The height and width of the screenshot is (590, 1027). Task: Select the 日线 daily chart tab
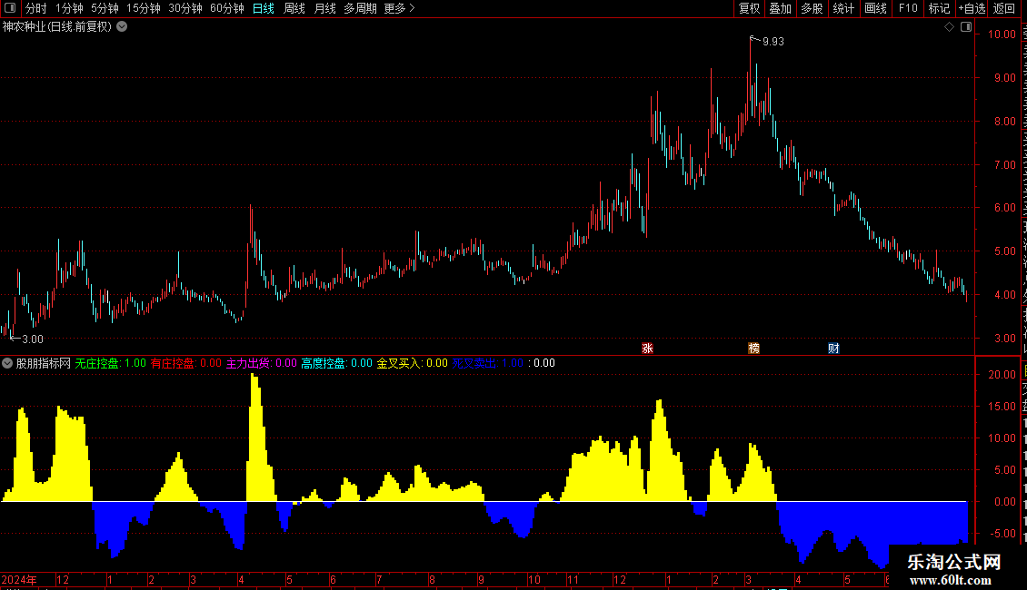[x=264, y=8]
